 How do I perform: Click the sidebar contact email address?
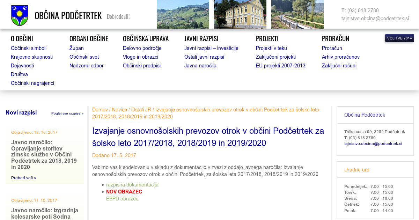coord(373,144)
